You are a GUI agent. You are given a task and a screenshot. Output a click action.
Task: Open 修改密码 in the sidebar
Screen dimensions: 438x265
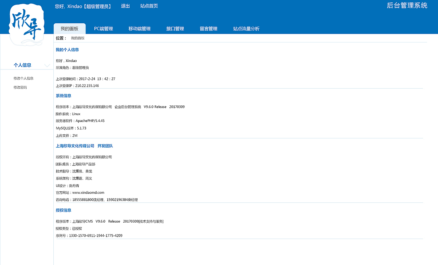click(x=20, y=88)
